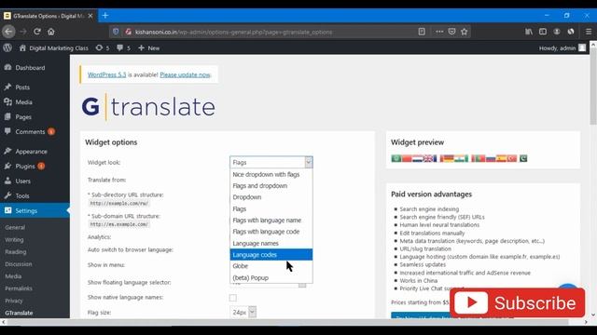Open Reading settings submenu
The image size is (597, 335).
16,252
